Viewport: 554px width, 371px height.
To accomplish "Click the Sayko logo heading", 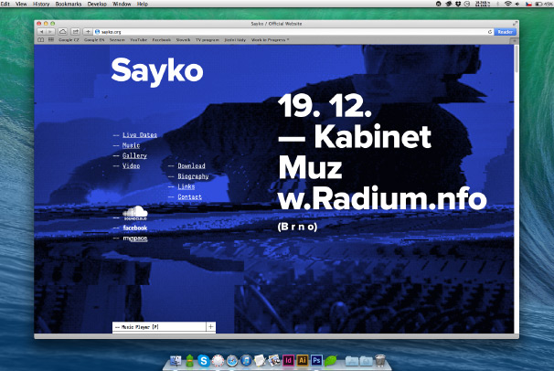I will pos(156,70).
